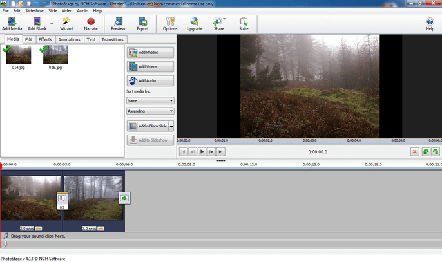This screenshot has height=262, width=442.
Task: Click preview ruler at 0:00:03.0
Action: tap(309, 140)
